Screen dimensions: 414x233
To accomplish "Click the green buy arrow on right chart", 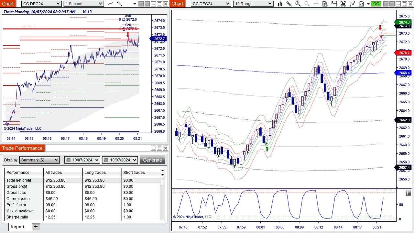I will point(267,149).
